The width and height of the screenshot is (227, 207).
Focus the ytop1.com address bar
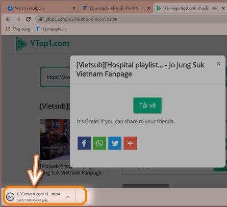pyautogui.click(x=131, y=19)
